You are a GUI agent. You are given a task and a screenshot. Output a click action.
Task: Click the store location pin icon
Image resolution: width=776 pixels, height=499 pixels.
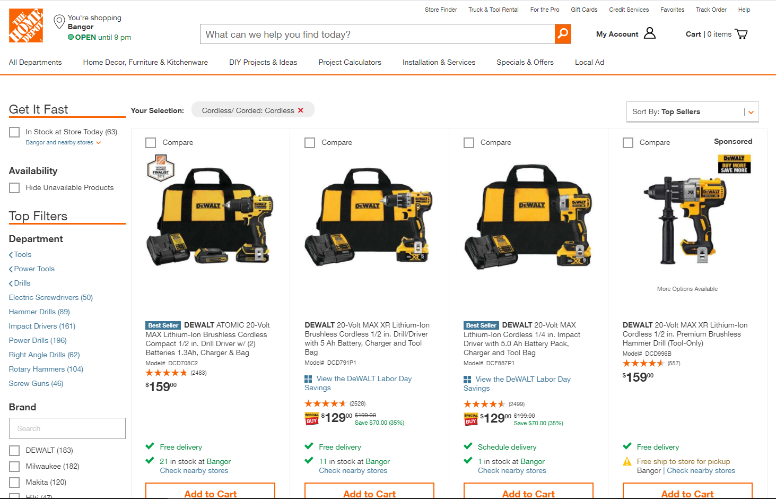coord(59,22)
